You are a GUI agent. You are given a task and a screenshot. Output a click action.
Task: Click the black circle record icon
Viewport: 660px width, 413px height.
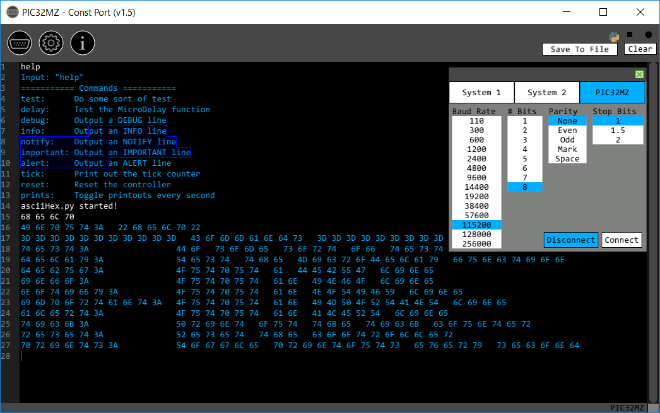pyautogui.click(x=648, y=35)
